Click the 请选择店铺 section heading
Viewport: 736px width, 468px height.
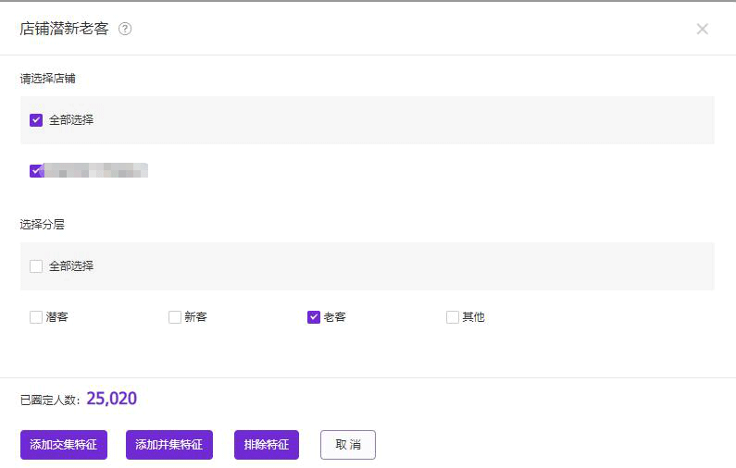click(x=48, y=79)
